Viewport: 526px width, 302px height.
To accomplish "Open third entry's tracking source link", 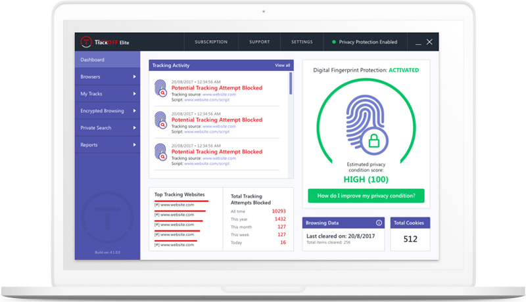I will 219,158.
